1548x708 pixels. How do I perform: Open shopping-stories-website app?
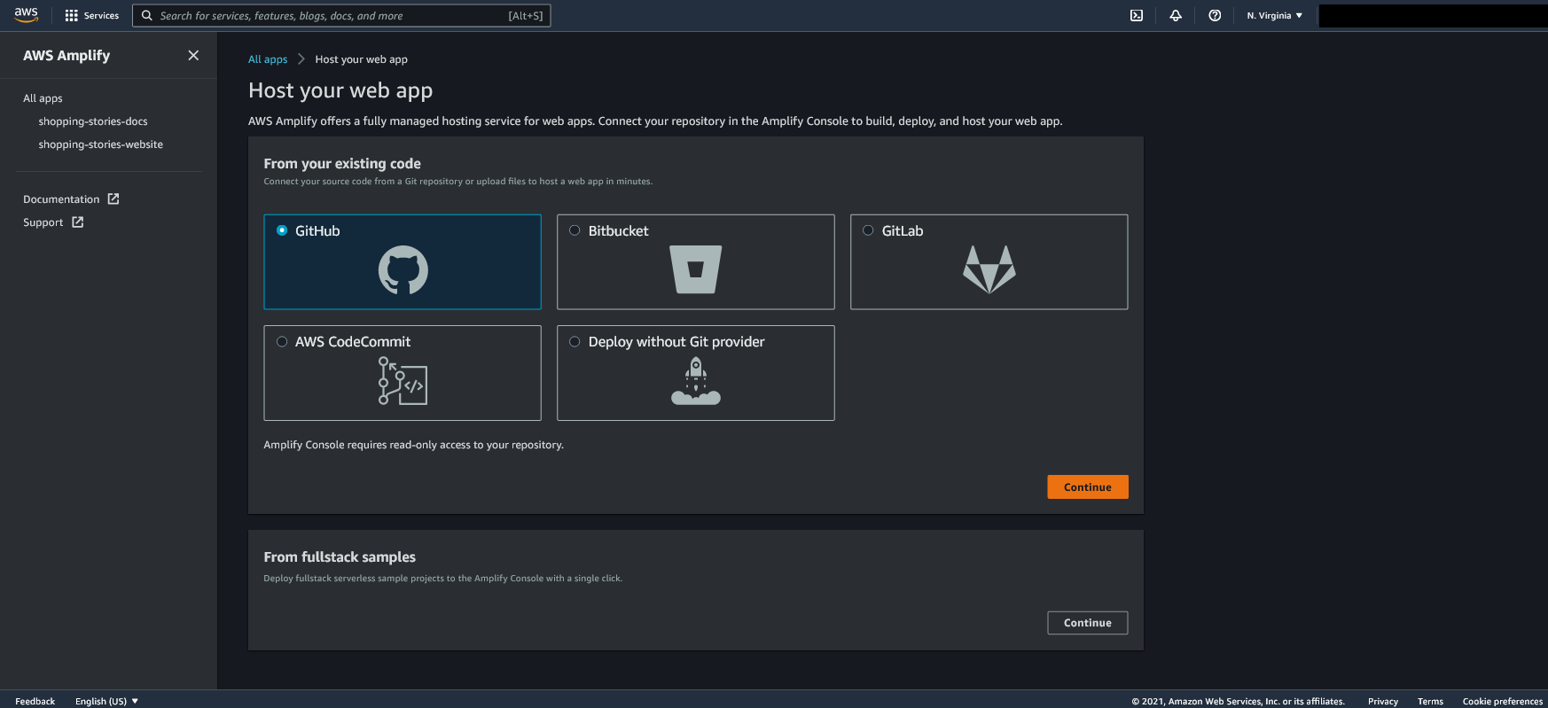[x=101, y=144]
